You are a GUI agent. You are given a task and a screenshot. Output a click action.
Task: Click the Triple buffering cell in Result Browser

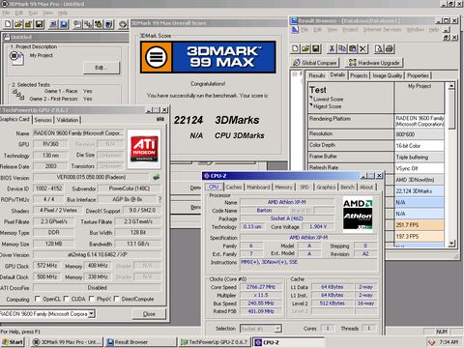[420, 157]
